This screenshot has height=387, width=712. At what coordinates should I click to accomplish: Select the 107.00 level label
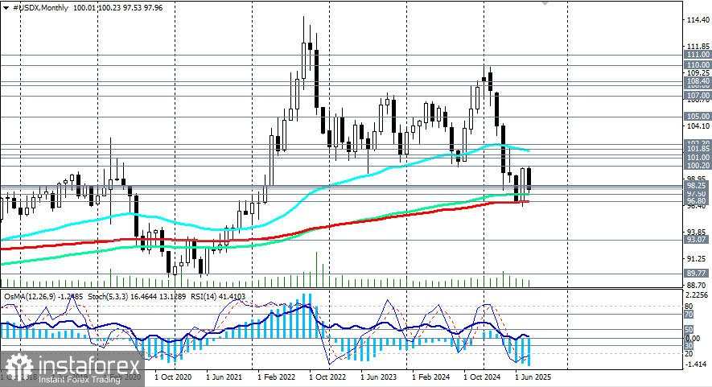point(698,96)
